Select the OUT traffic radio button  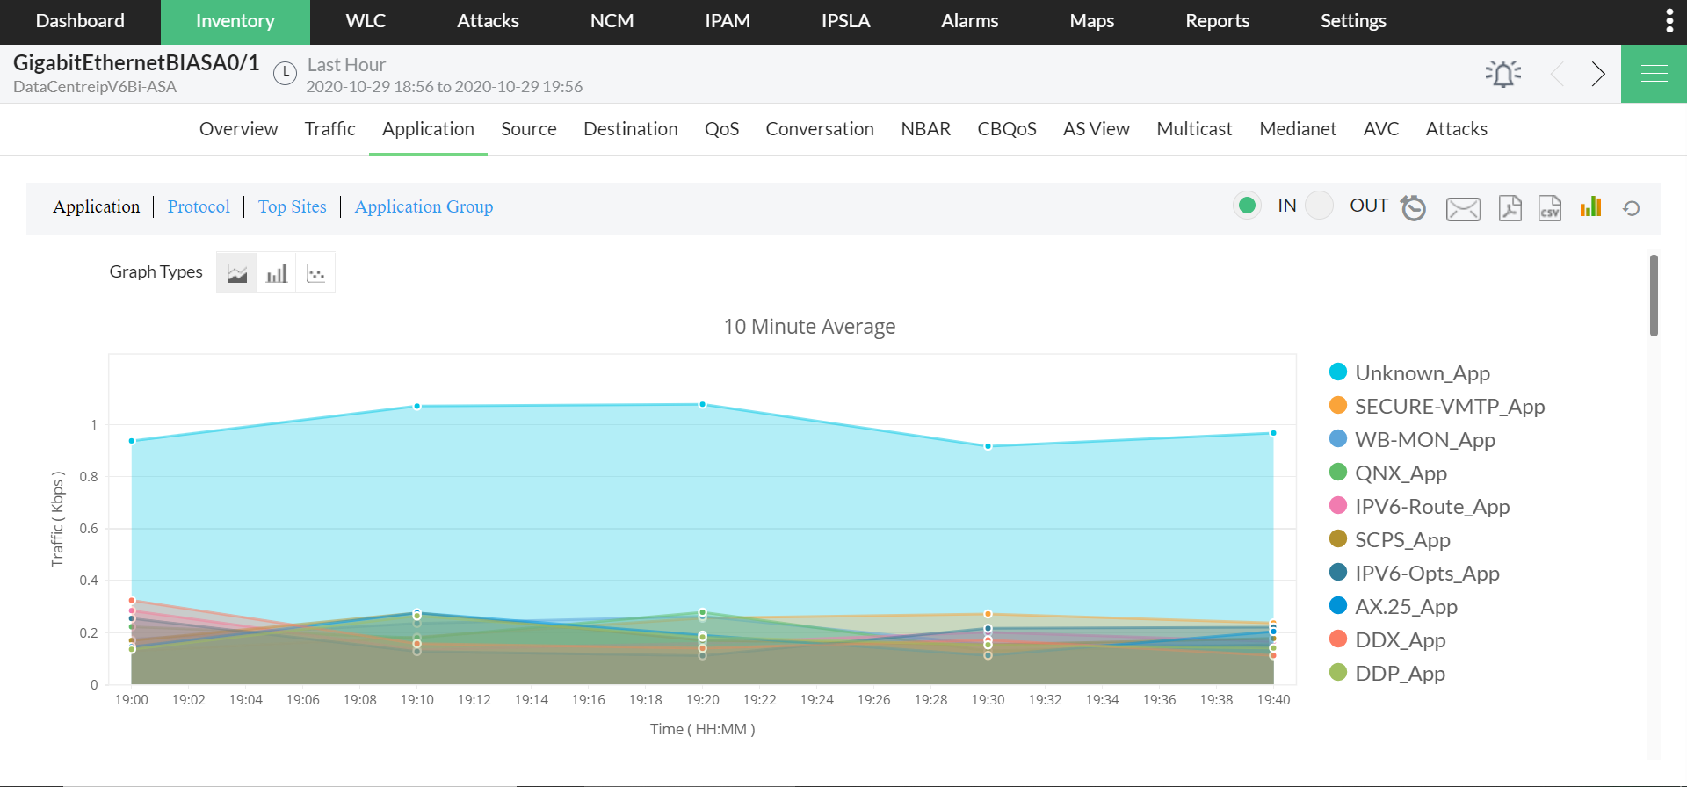pyautogui.click(x=1319, y=206)
